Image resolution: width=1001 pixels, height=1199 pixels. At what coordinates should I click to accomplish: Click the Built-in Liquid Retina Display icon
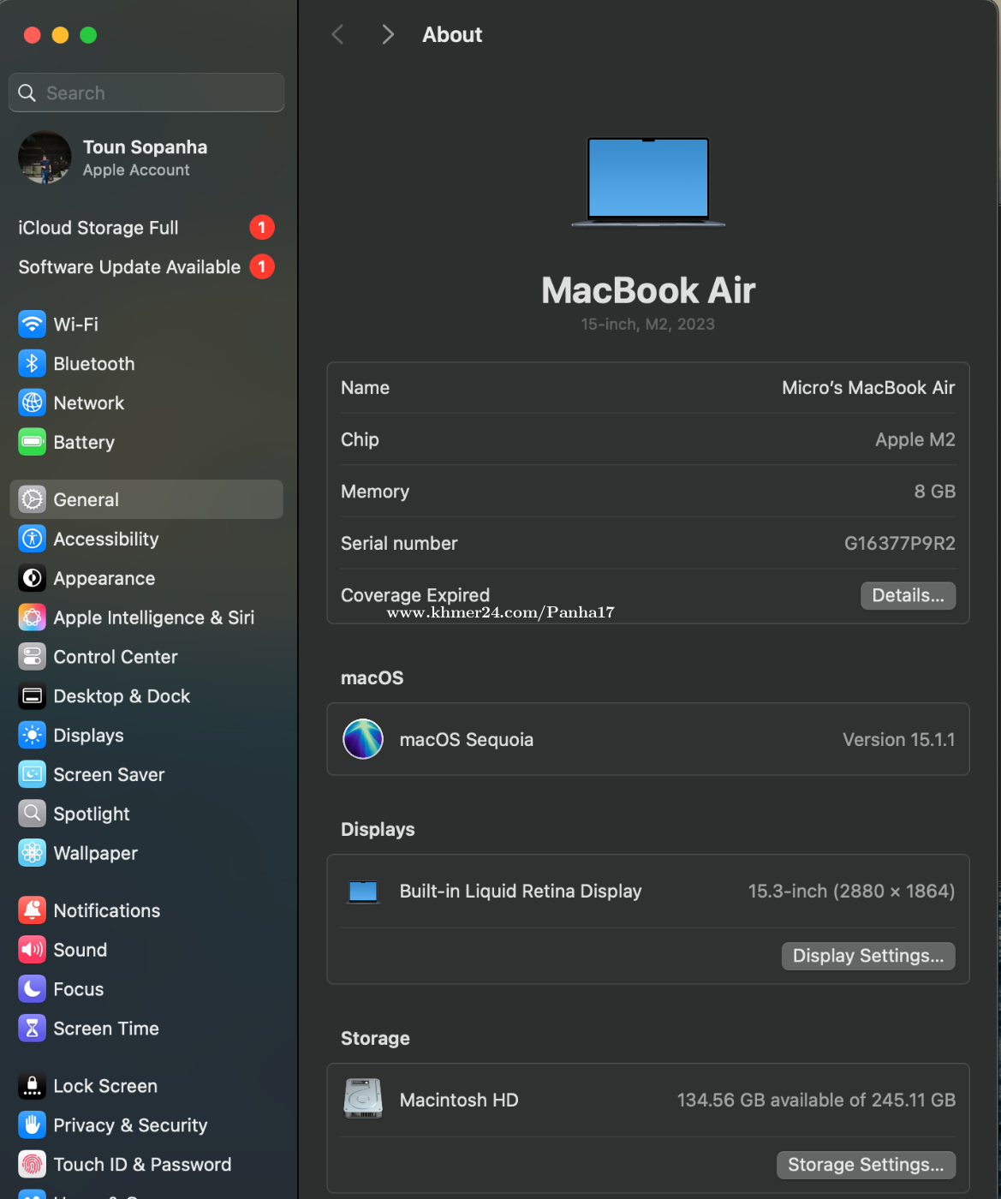click(x=363, y=892)
